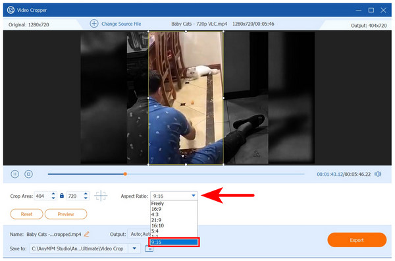Click top-center crop handle
This screenshot has height=261, width=395.
[x=186, y=31]
